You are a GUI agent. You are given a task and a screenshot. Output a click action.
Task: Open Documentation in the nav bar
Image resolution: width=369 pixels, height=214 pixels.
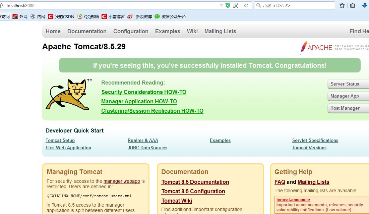coord(87,31)
